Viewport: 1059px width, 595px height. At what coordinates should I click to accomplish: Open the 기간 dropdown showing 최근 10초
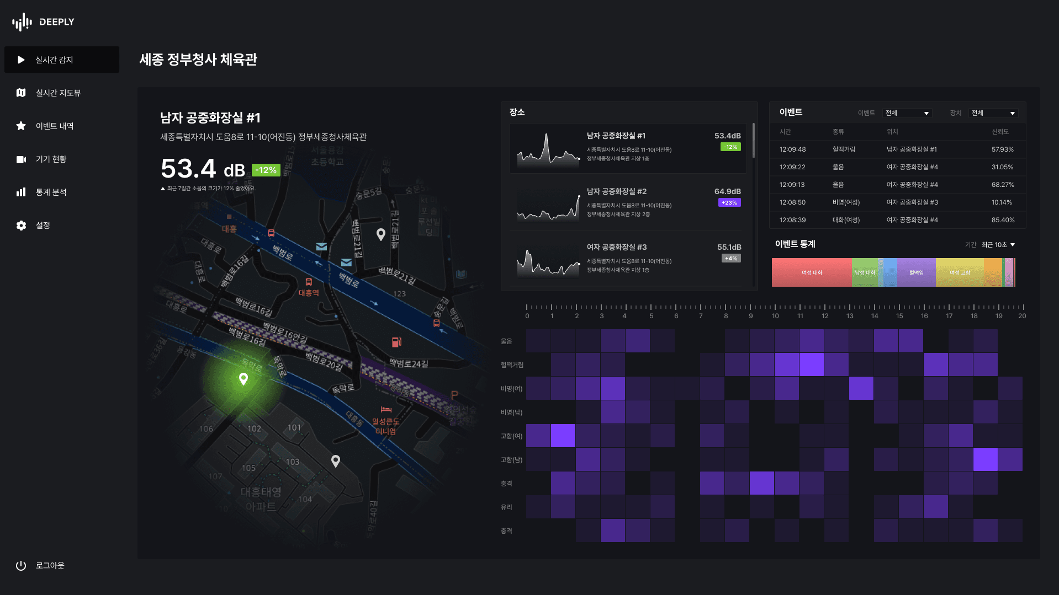[998, 245]
